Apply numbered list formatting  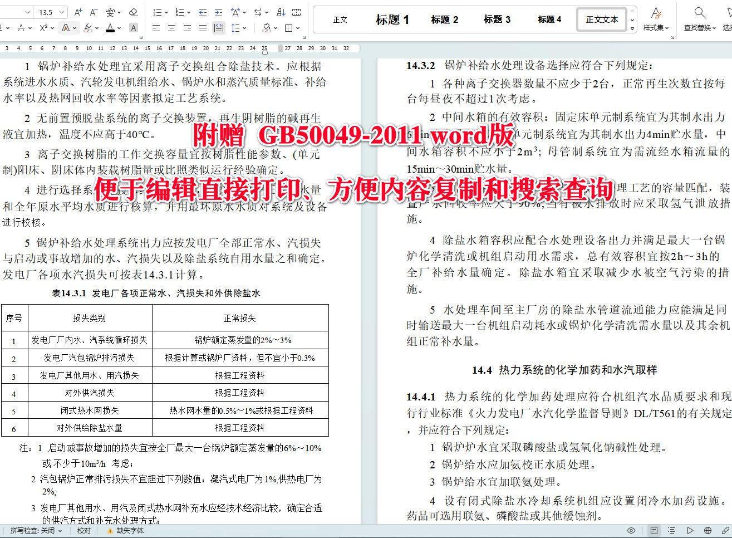pos(179,12)
